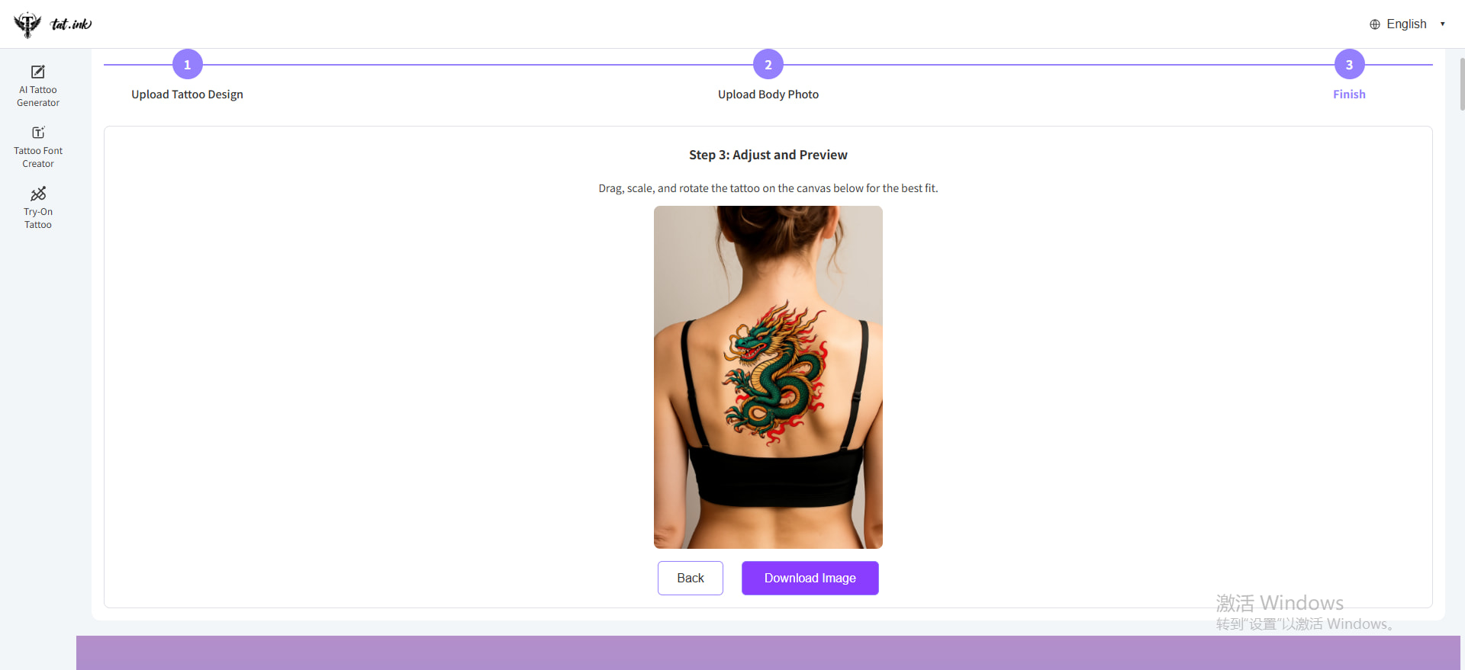This screenshot has height=670, width=1465.
Task: Select the Tattoo Font Creator icon
Action: [38, 133]
